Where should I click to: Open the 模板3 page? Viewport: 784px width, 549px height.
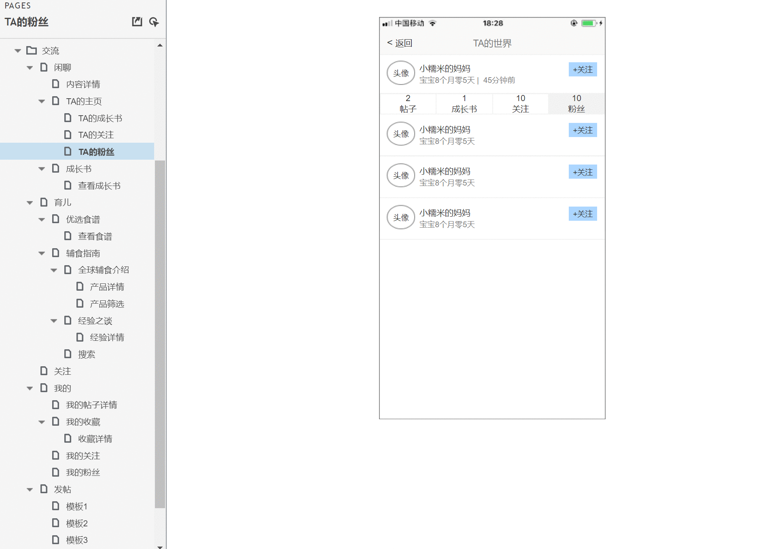[77, 540]
